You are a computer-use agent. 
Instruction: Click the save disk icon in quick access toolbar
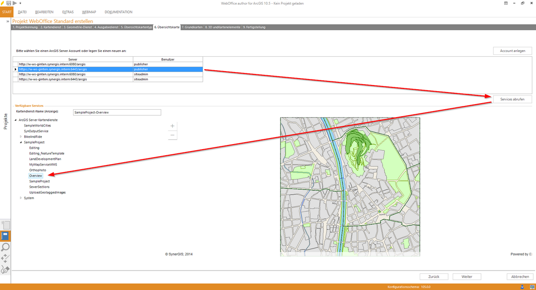tap(9, 3)
